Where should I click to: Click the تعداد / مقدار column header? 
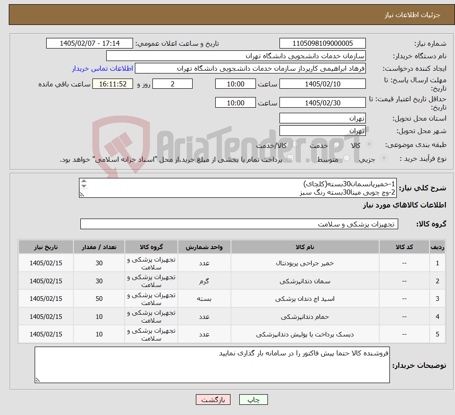99,247
